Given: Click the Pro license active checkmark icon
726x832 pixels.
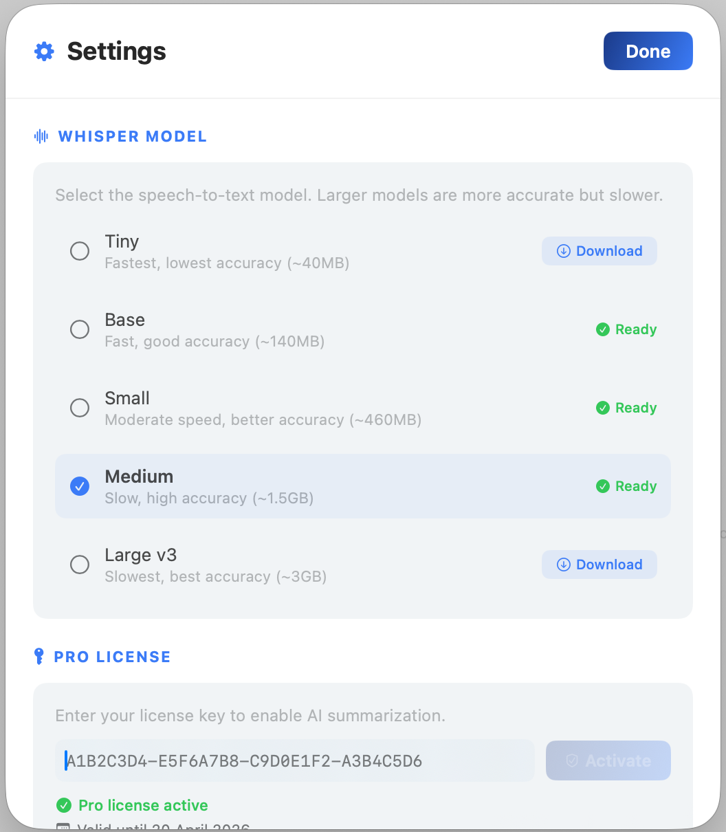Looking at the screenshot, I should pos(64,805).
